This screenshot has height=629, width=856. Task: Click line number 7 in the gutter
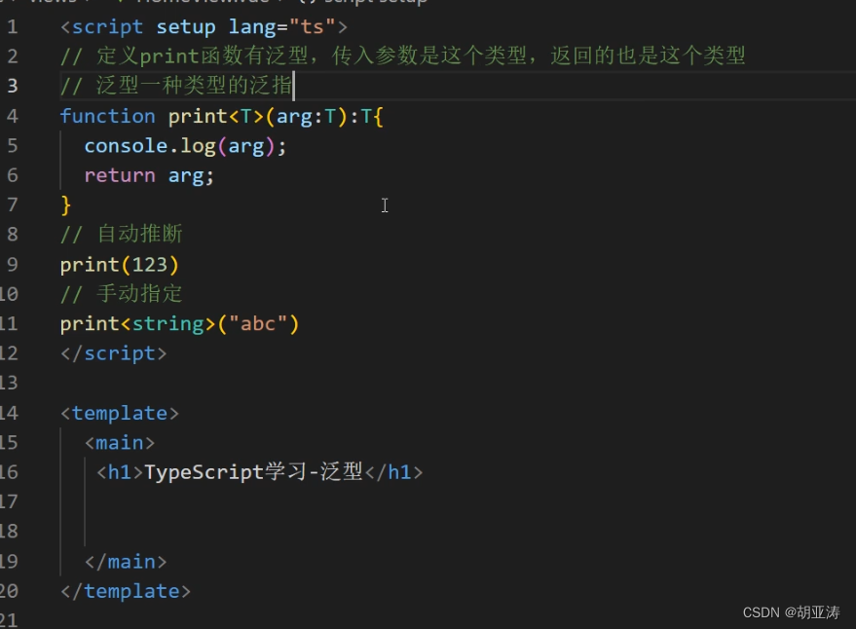(13, 205)
